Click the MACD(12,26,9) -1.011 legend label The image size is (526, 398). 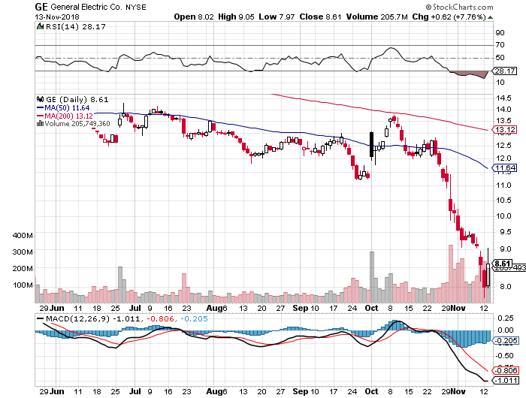93,318
